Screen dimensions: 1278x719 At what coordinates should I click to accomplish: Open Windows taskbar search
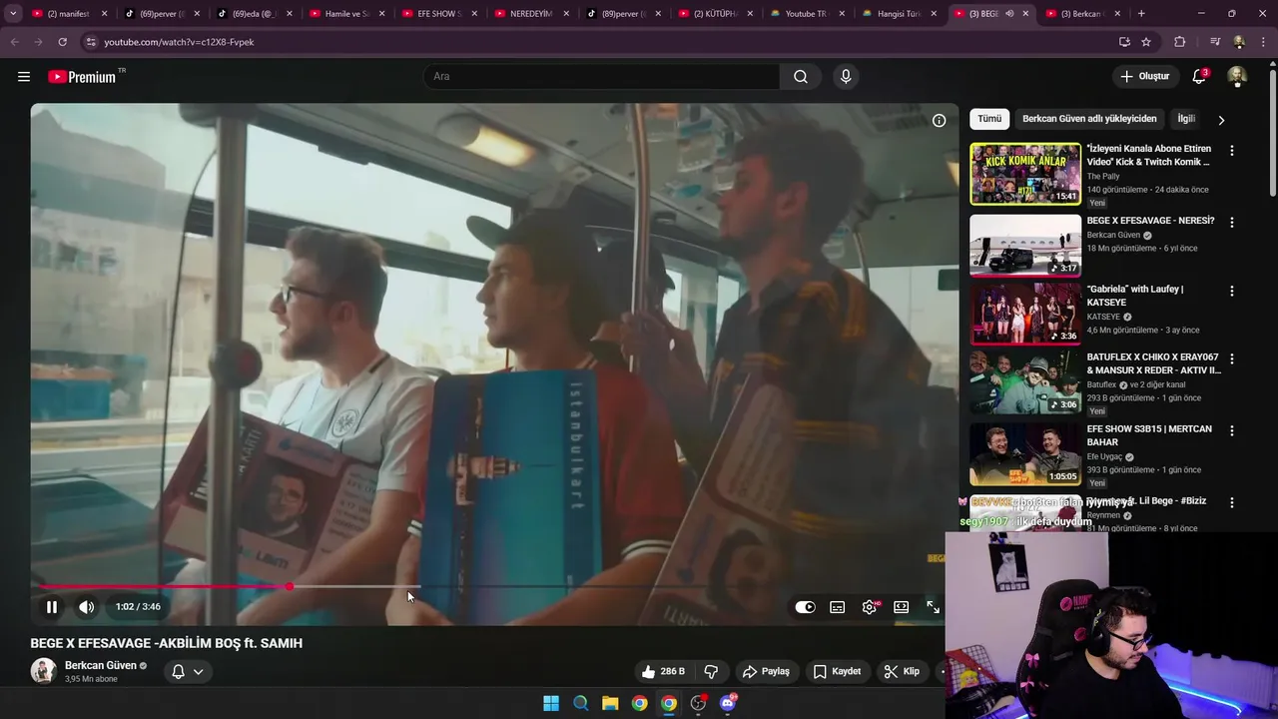(580, 703)
